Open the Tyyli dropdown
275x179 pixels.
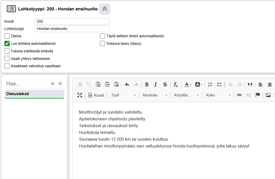pyautogui.click(x=123, y=95)
